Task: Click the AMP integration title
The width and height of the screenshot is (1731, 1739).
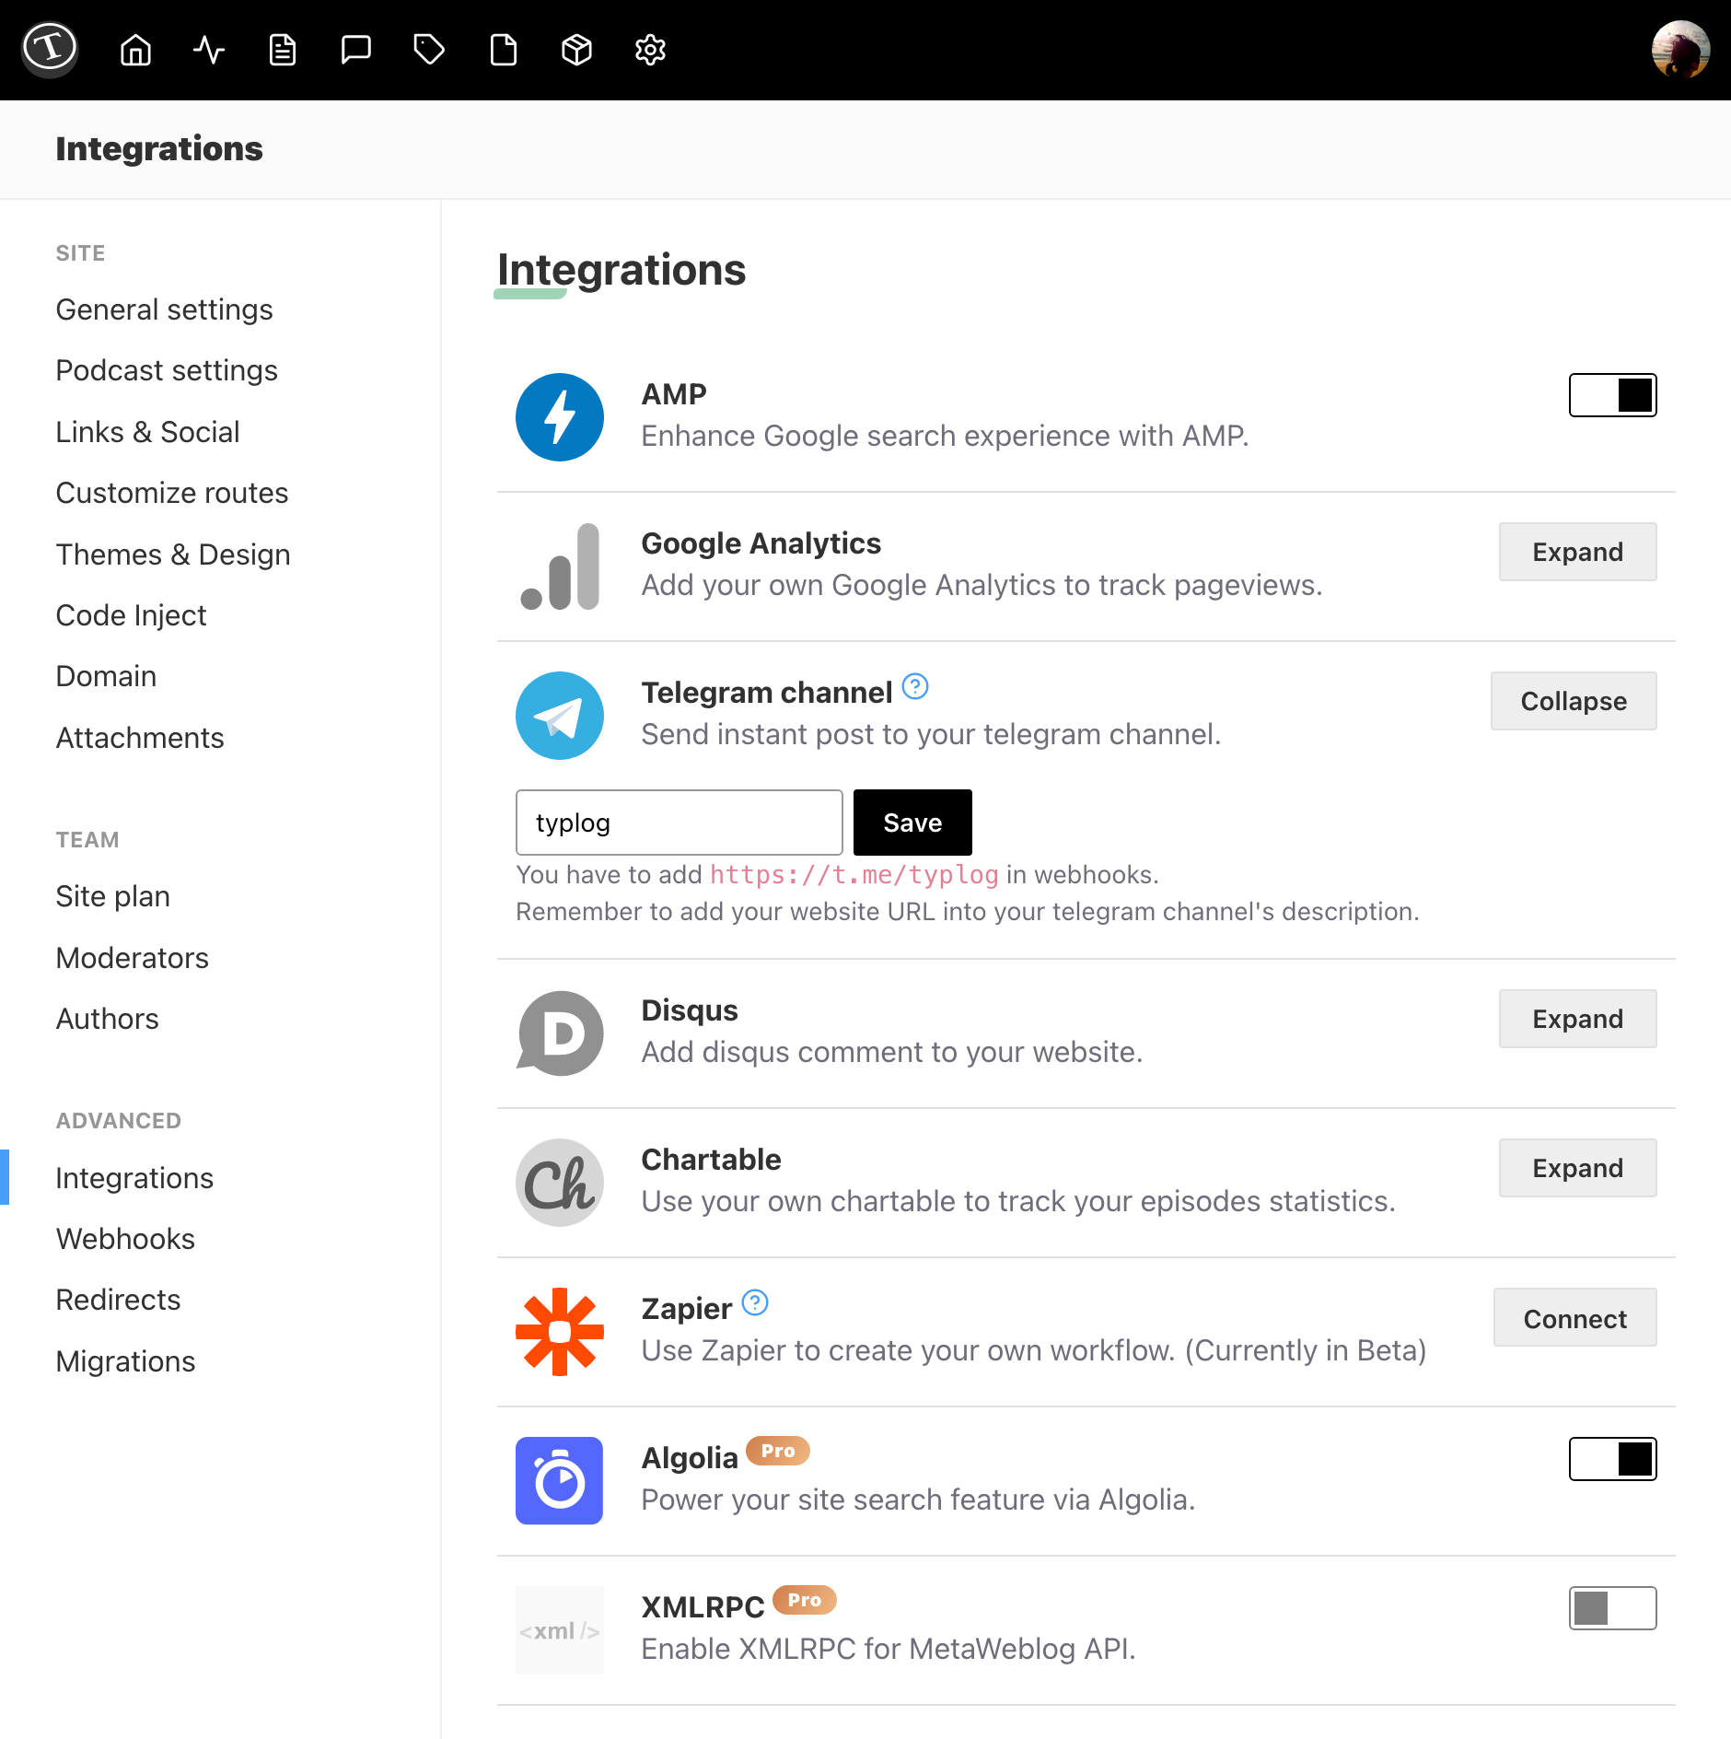Action: pyautogui.click(x=674, y=394)
